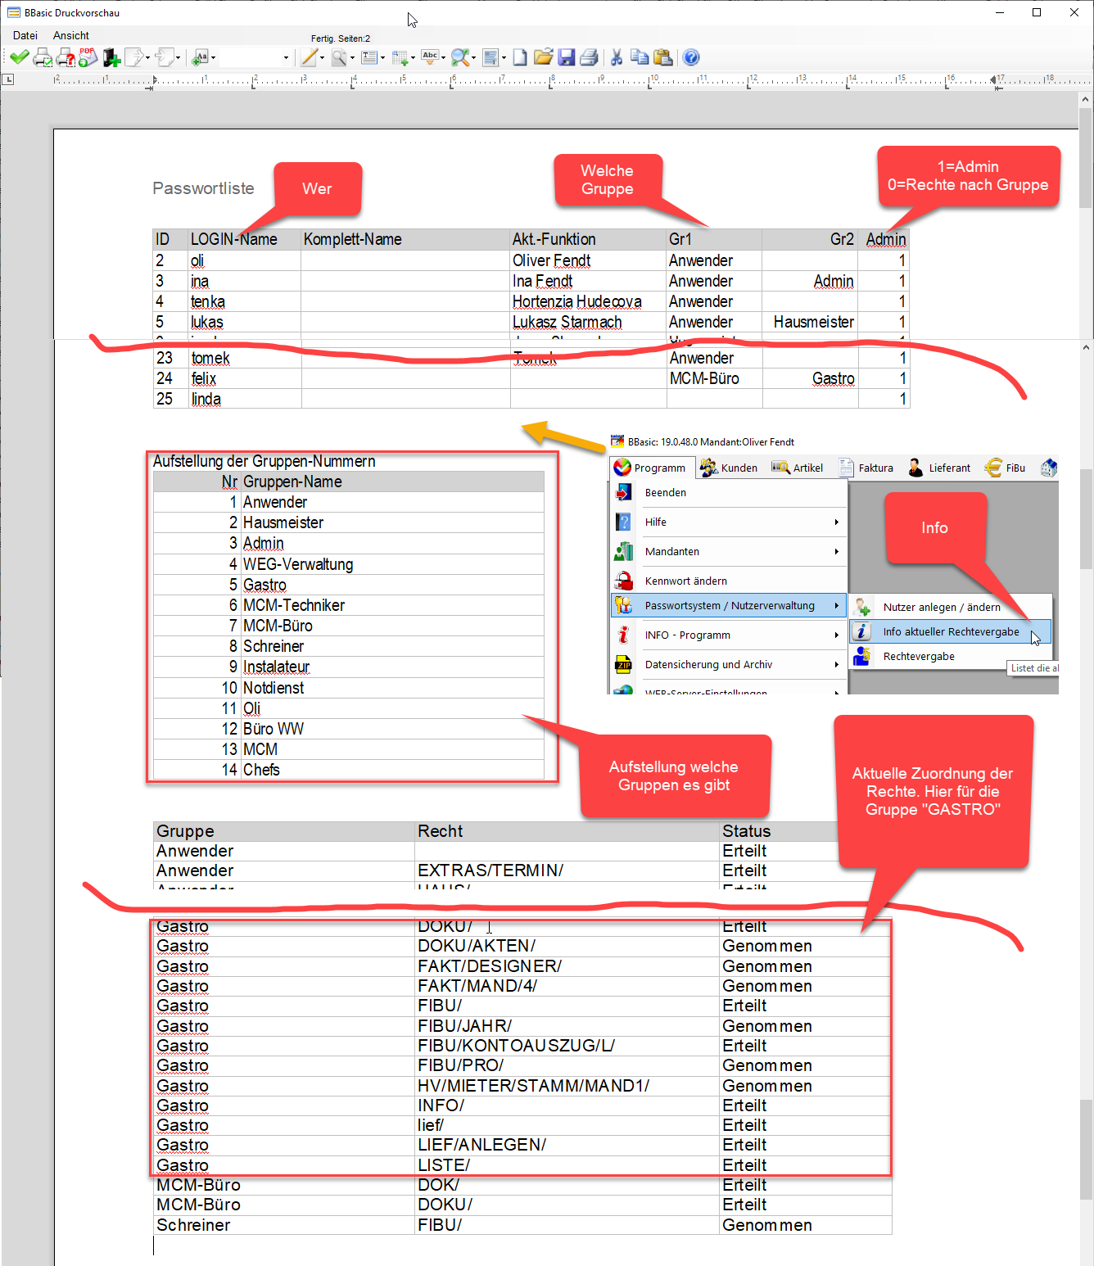
Task: Click the ruler tab type selector L
Action: click(7, 79)
